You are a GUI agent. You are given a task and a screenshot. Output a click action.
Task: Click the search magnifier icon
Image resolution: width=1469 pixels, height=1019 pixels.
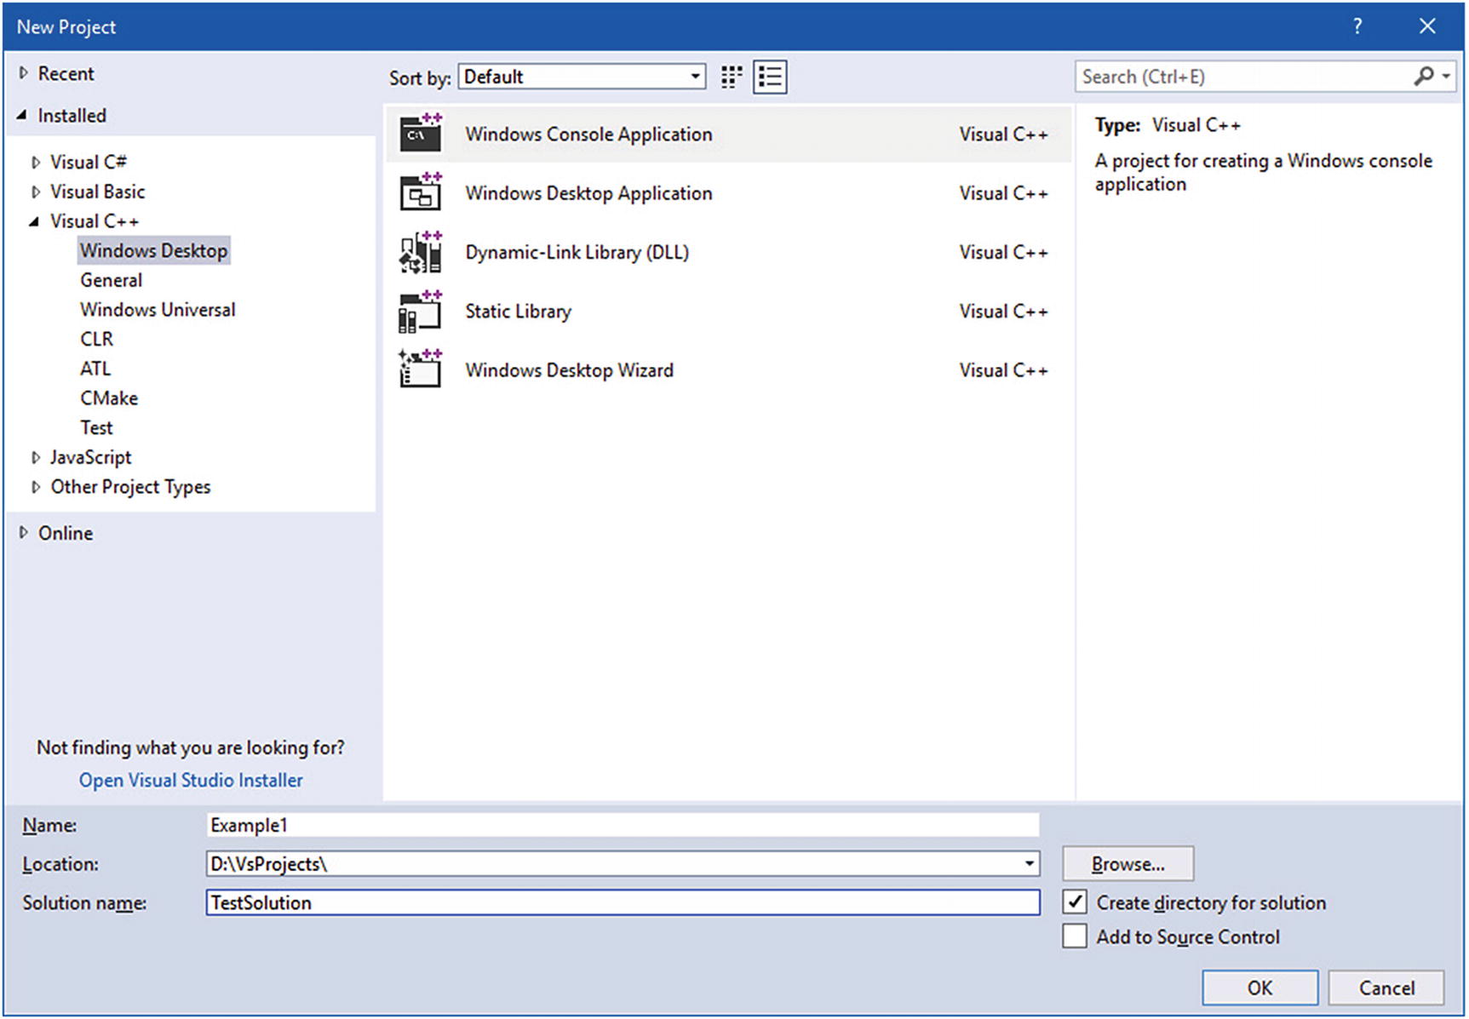[1423, 77]
